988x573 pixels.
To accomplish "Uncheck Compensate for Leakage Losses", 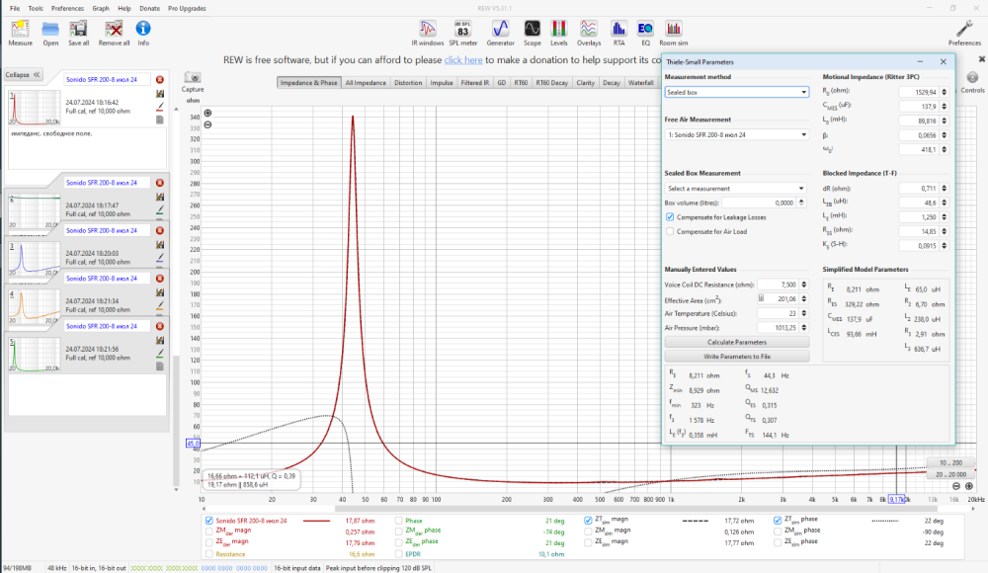I will coord(670,216).
